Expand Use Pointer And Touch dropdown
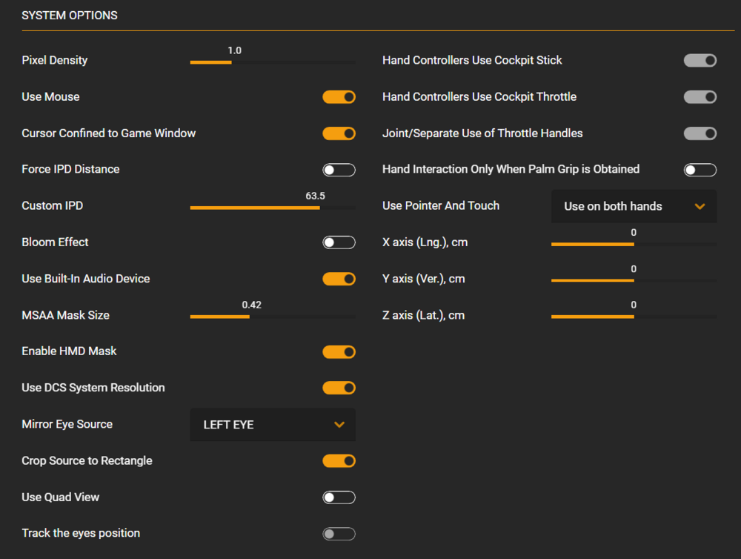Screen dimensions: 741x559 pyautogui.click(x=634, y=206)
